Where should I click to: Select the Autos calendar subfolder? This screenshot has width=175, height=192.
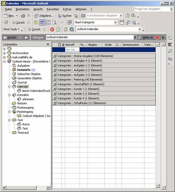26,124
